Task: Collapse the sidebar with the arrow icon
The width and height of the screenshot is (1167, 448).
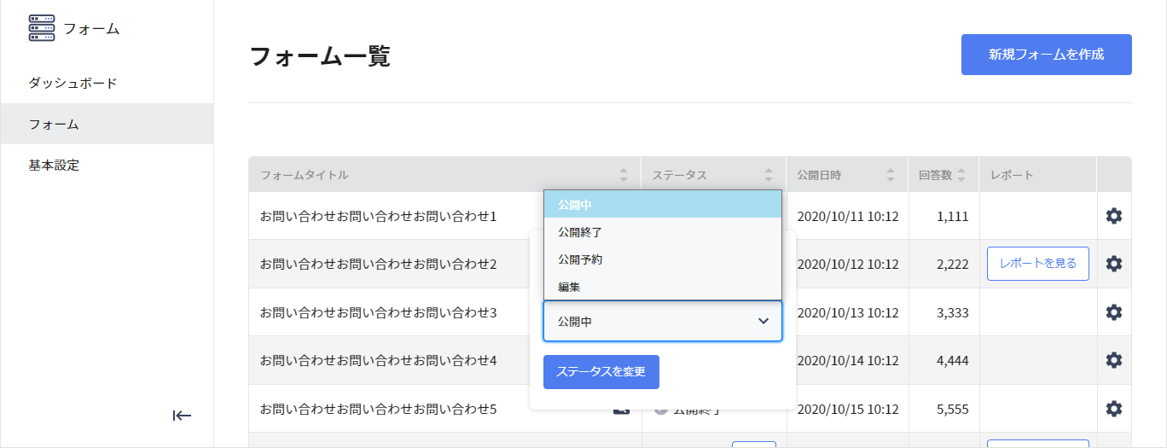Action: pos(182,416)
